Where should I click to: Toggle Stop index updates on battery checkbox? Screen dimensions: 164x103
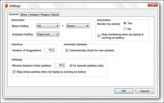14,72
